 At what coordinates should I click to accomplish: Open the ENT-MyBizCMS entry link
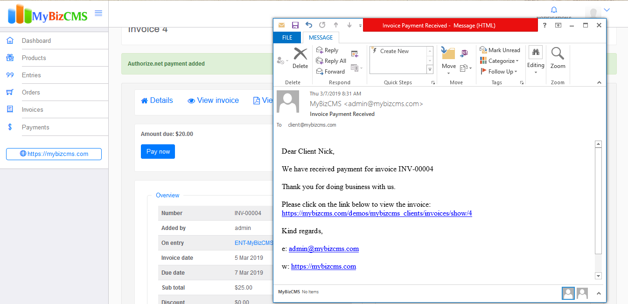point(254,243)
